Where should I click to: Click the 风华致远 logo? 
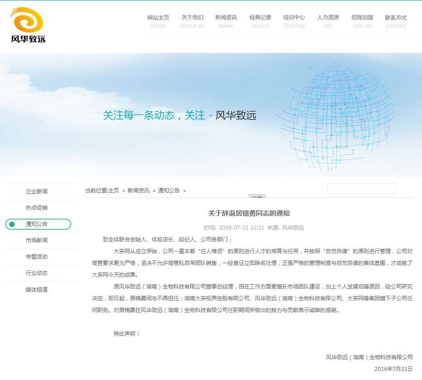point(28,25)
